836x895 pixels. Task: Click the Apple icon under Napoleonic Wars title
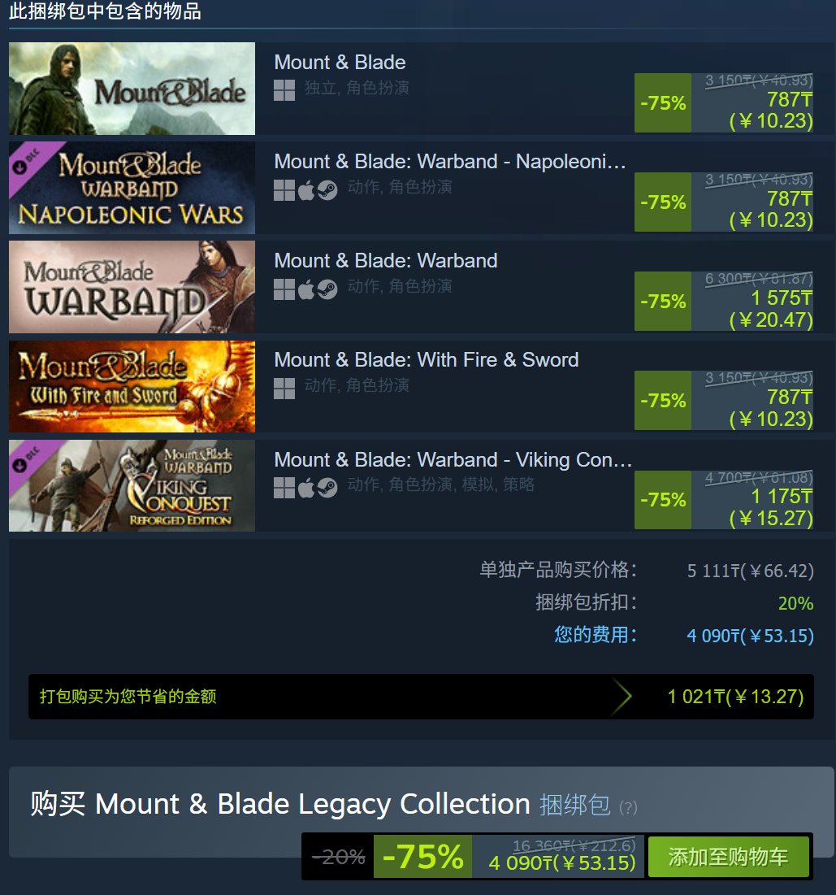click(305, 190)
